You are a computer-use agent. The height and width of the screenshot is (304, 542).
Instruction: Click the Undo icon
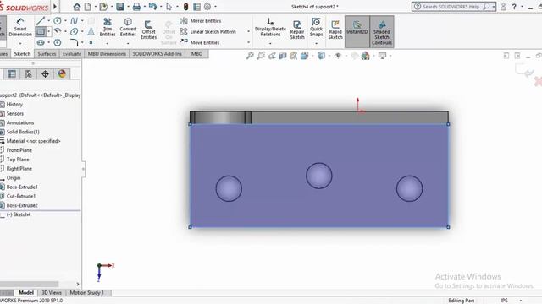click(x=152, y=7)
